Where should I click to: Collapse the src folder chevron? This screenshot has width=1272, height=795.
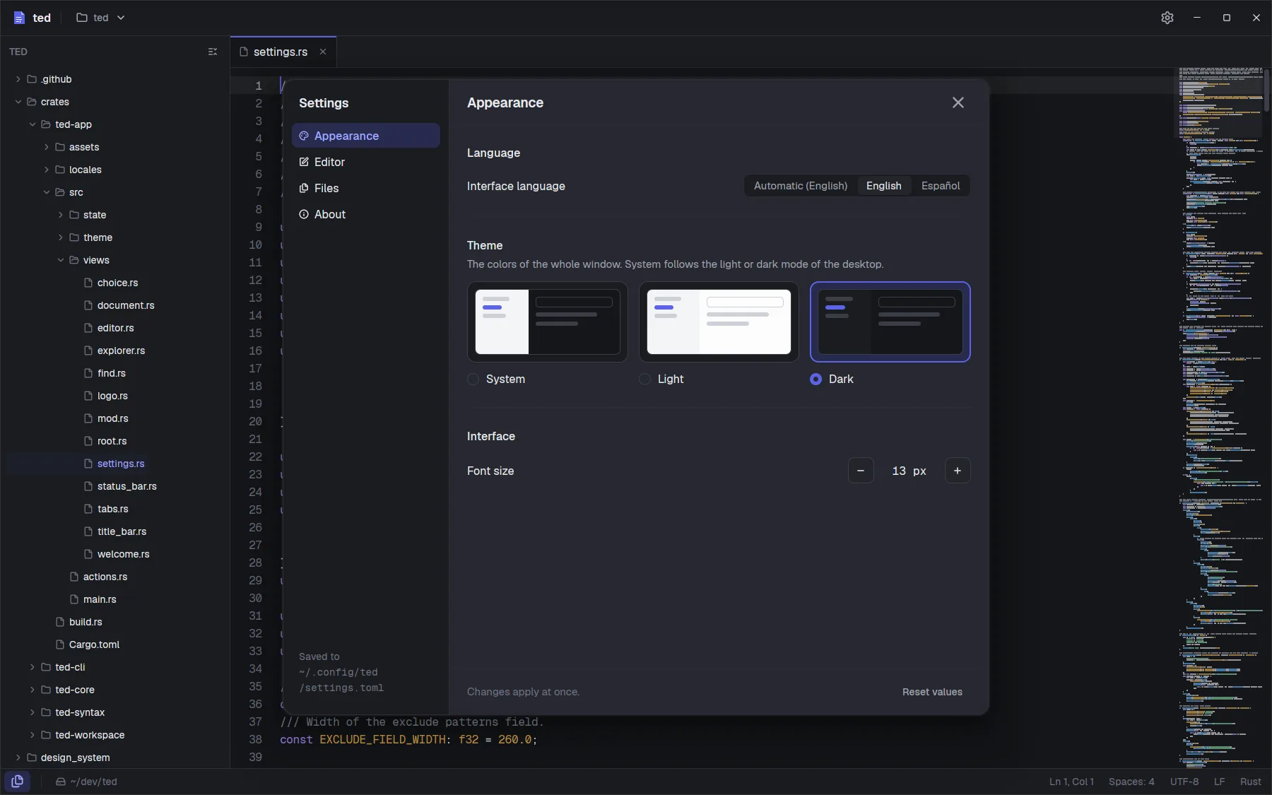coord(47,192)
